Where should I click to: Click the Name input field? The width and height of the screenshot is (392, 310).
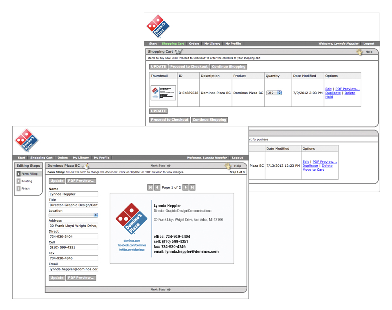(73, 194)
